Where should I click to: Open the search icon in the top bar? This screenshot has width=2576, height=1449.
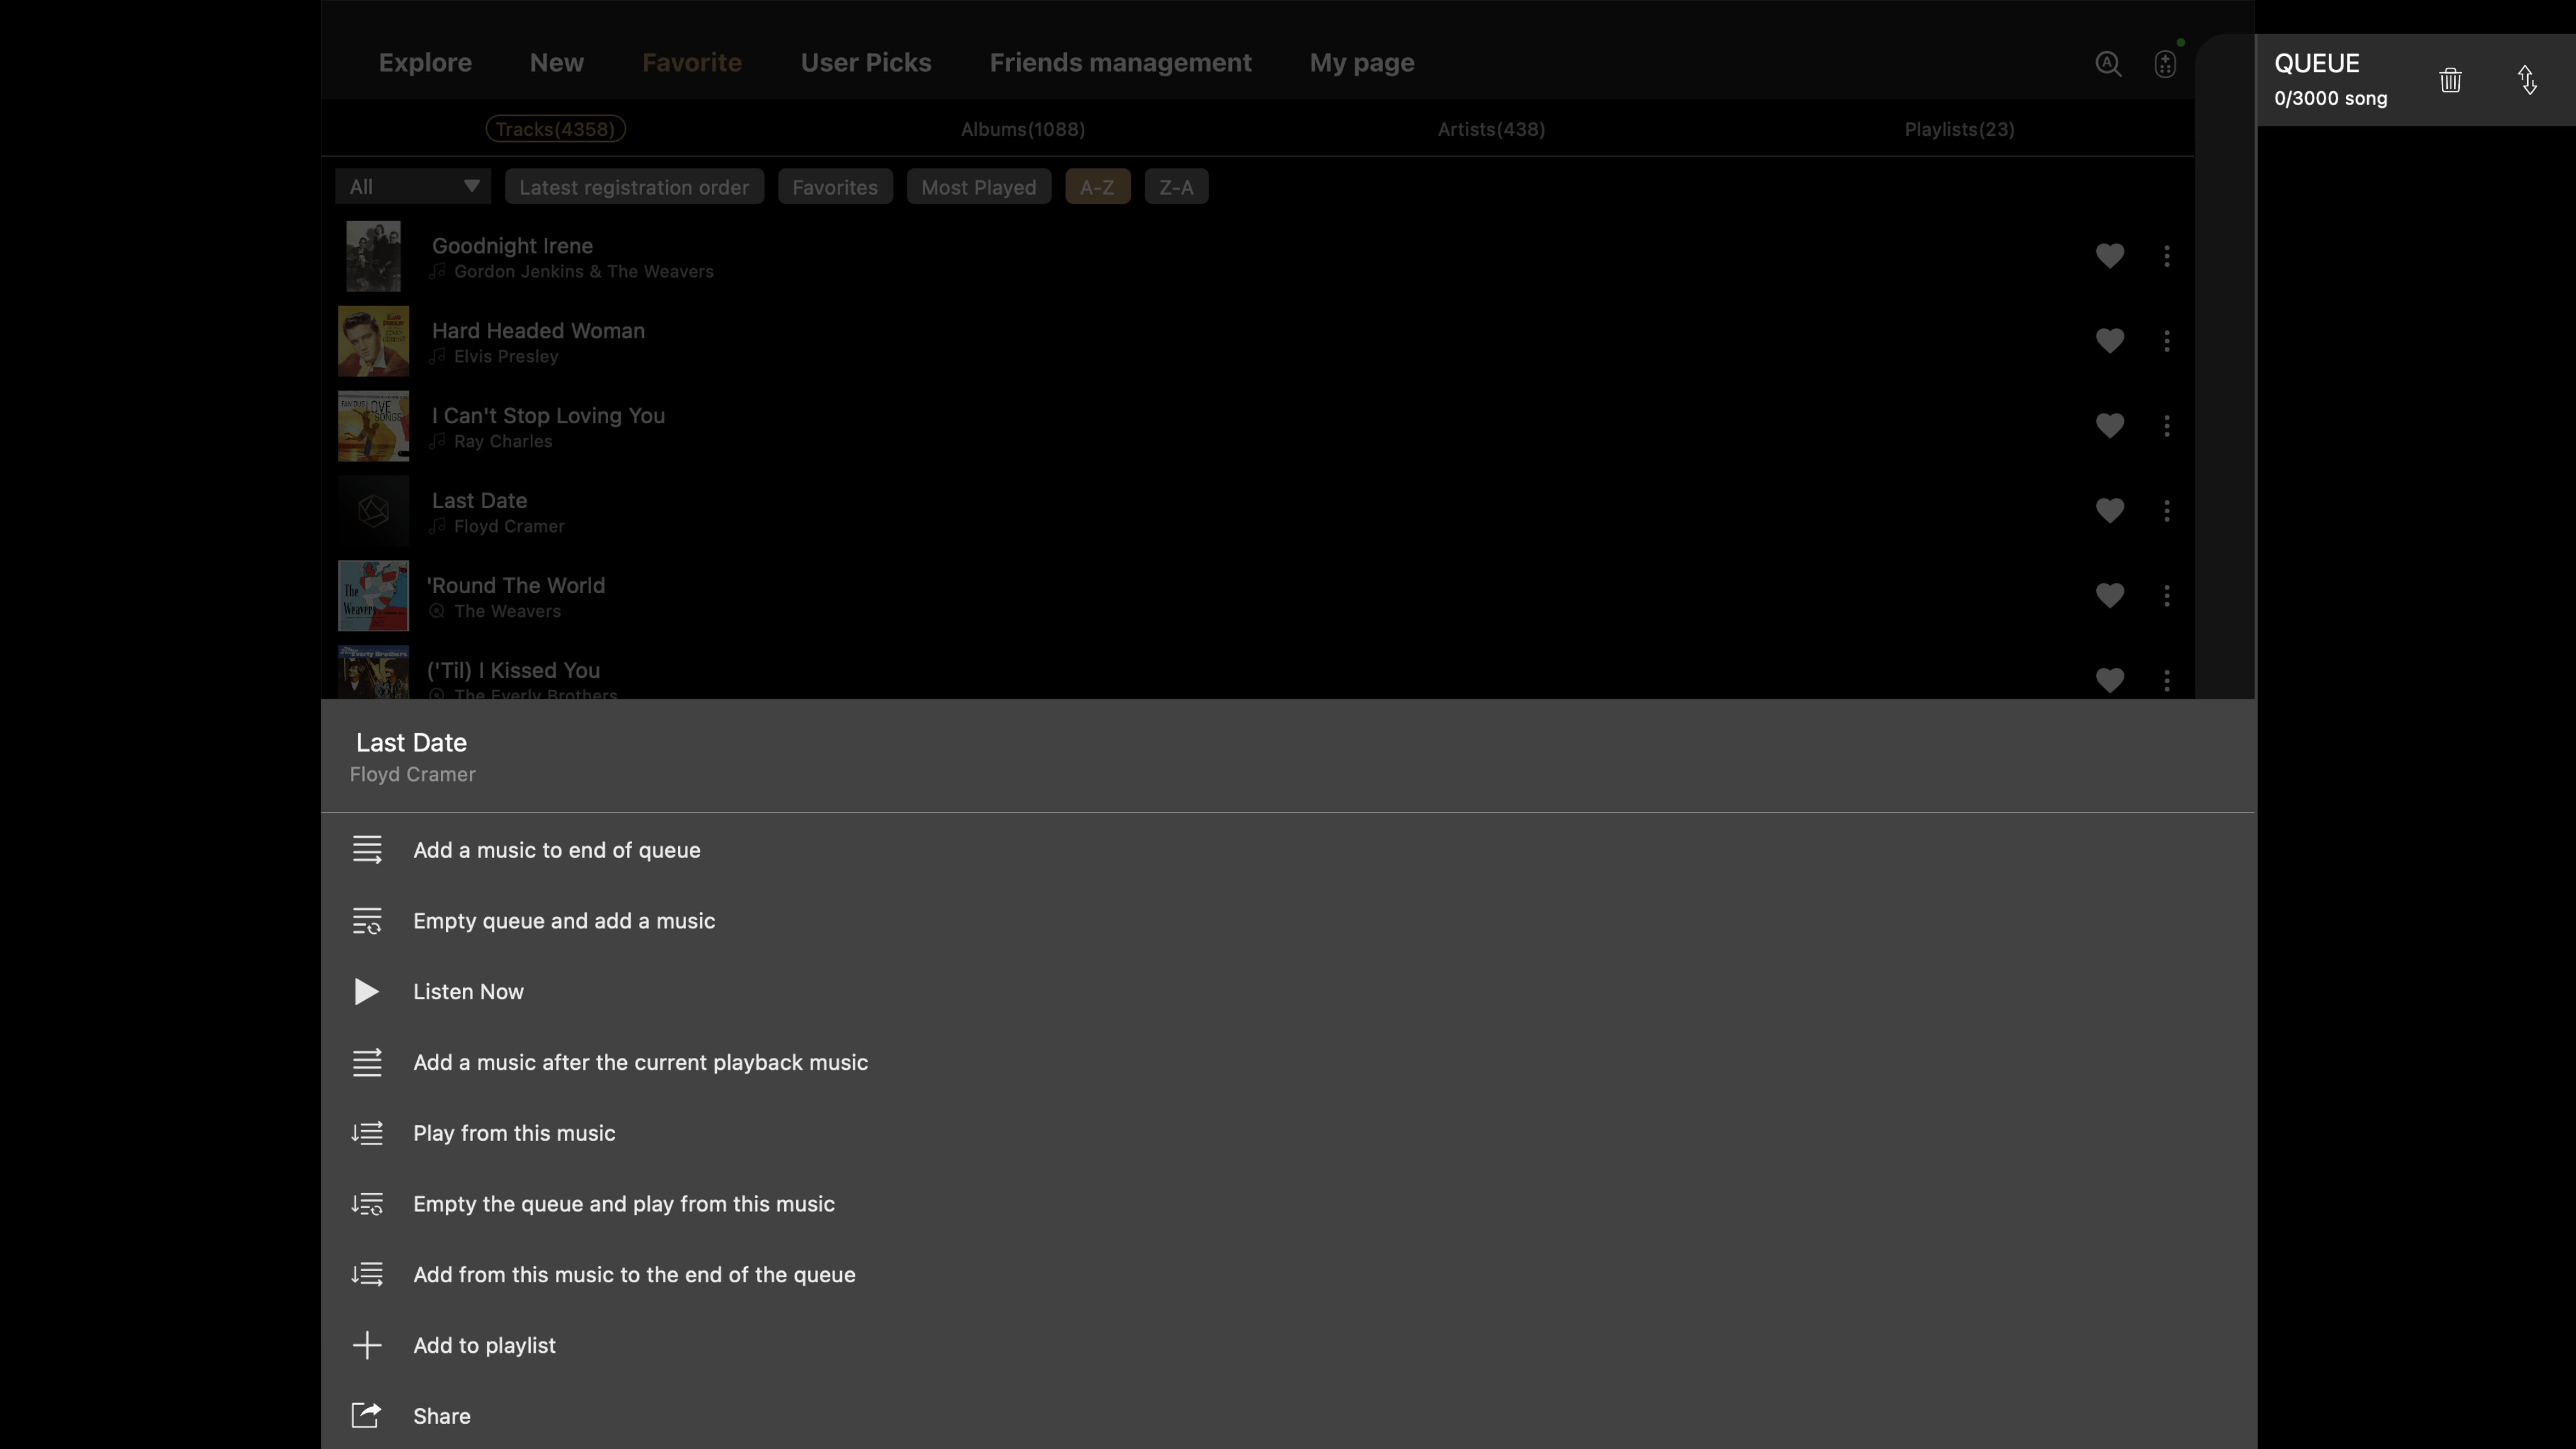pyautogui.click(x=2108, y=64)
